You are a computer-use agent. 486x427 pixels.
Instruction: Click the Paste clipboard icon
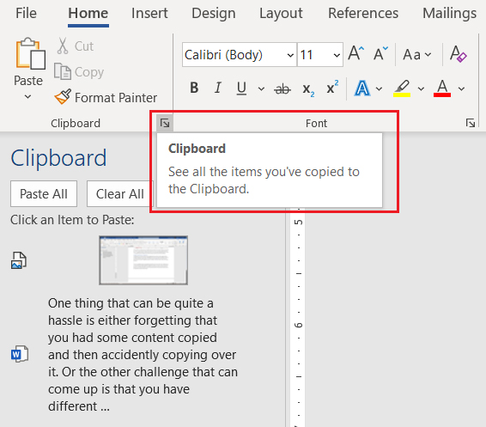pyautogui.click(x=30, y=53)
